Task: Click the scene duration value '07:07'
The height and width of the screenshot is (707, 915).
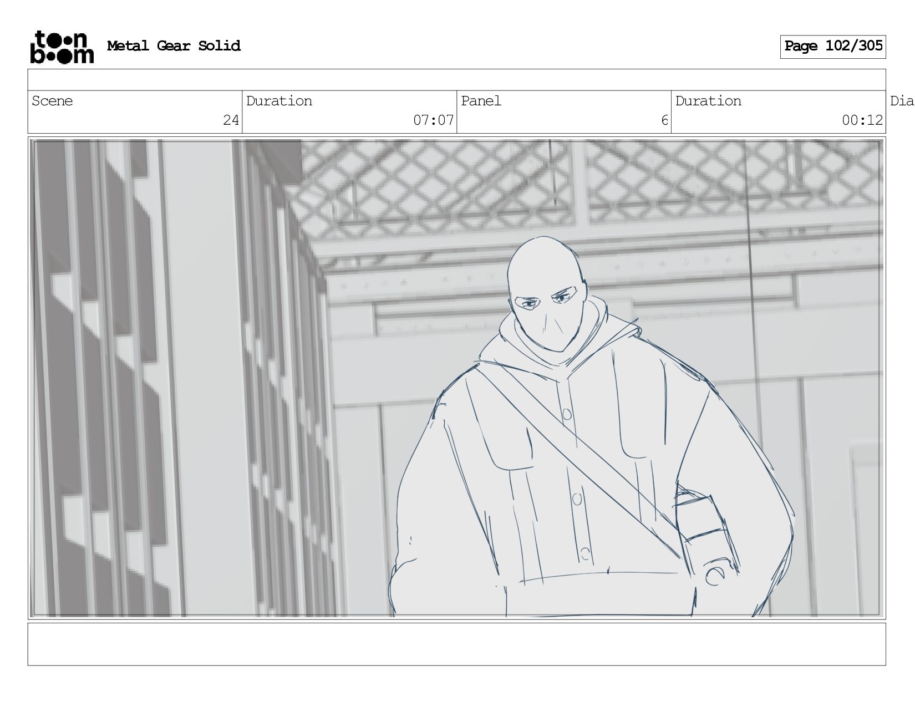Action: [433, 120]
